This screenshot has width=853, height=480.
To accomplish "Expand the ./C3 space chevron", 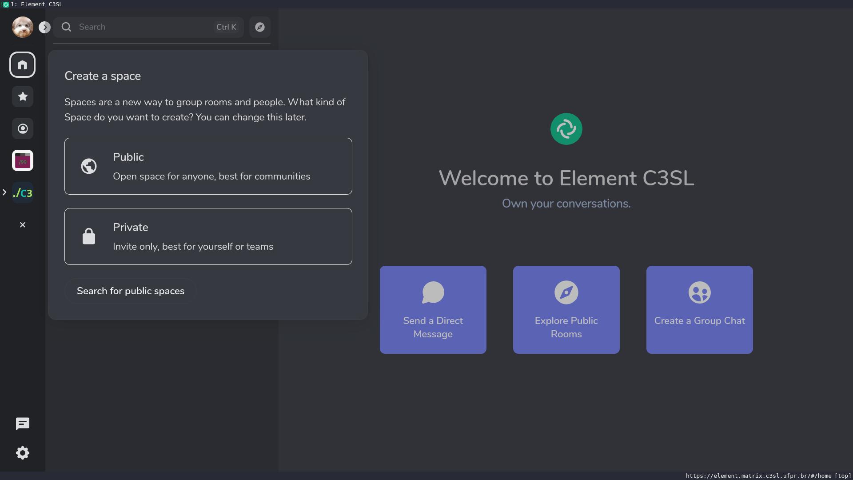I will (4, 192).
